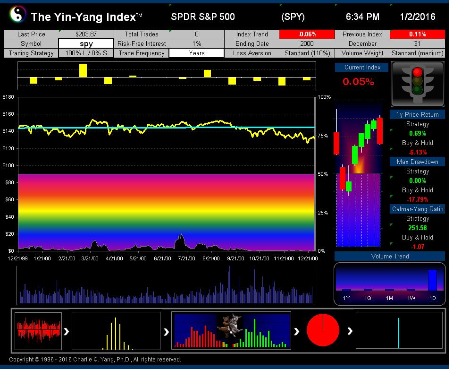453x369 pixels.
Task: Click the rainbow index spectrum band
Action: pyautogui.click(x=167, y=212)
